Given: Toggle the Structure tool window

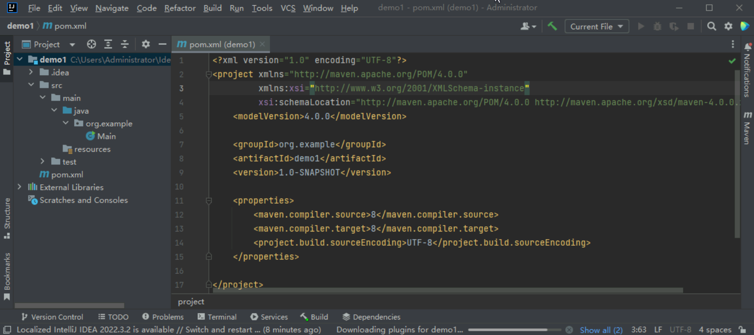Looking at the screenshot, I should click(7, 218).
